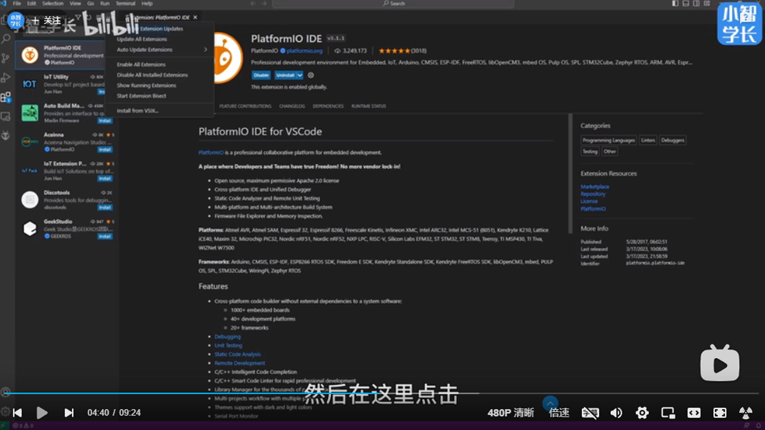This screenshot has width=765, height=430.
Task: Toggle fullscreen mode in the player
Action: pyautogui.click(x=720, y=413)
